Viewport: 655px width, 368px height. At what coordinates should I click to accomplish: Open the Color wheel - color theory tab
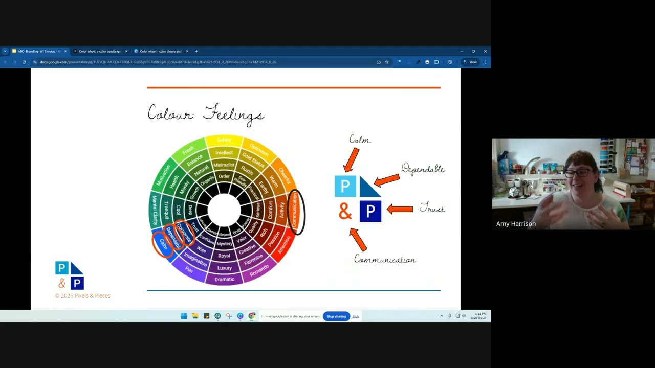[x=161, y=51]
